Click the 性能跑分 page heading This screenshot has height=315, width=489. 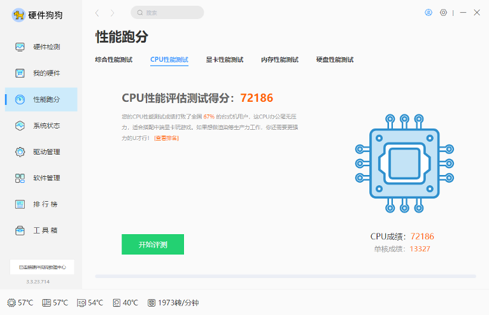tap(122, 37)
